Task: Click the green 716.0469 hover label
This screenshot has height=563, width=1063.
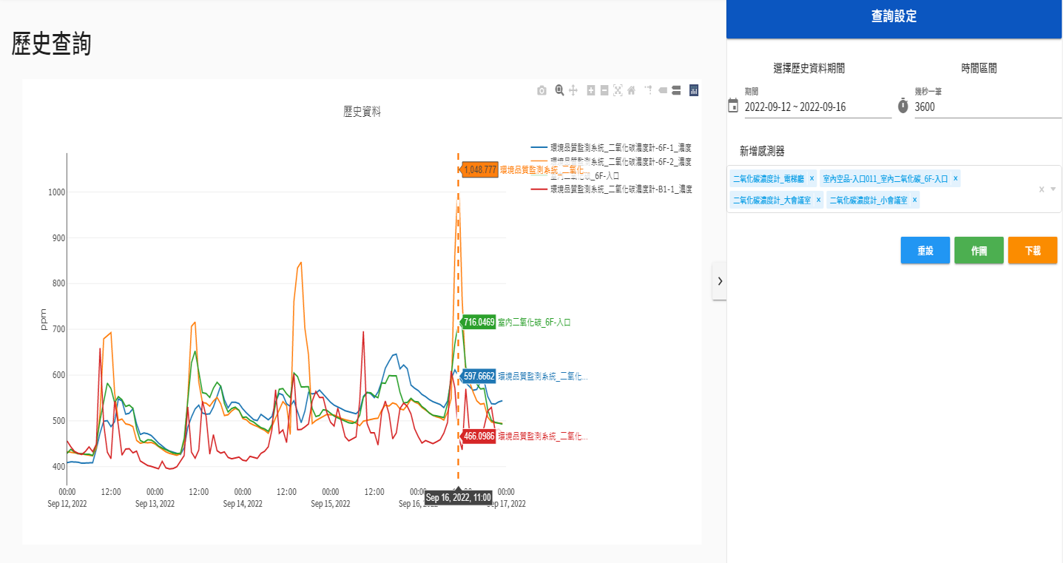Action: [x=479, y=322]
